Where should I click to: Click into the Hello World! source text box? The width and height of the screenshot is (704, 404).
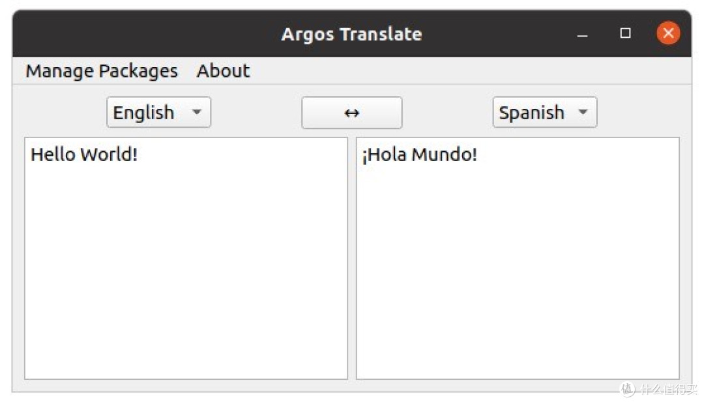pos(186,258)
